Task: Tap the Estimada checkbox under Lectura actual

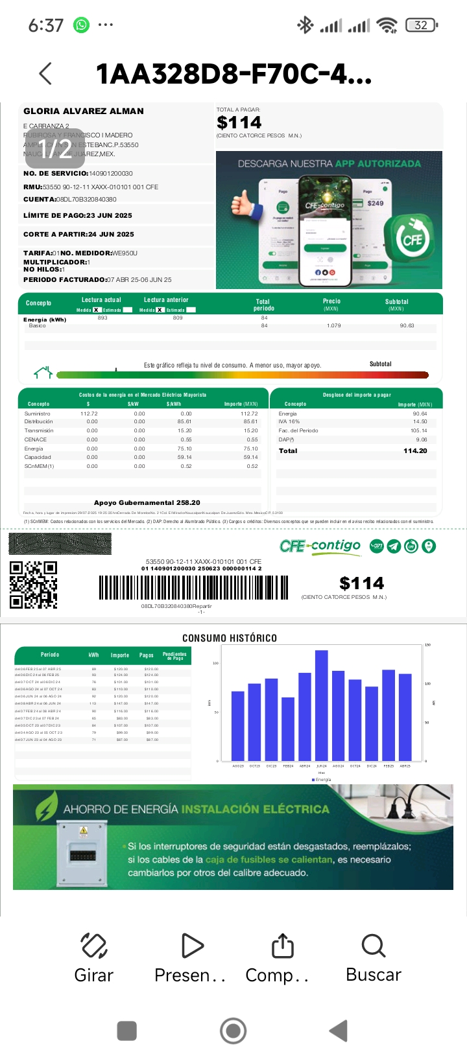Action: [x=128, y=310]
